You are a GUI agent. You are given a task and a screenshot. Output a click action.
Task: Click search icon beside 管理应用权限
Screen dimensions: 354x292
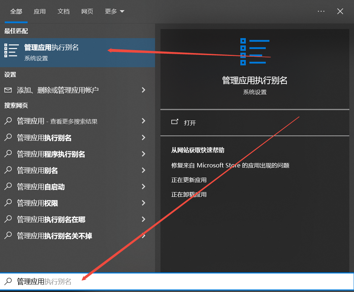point(8,203)
